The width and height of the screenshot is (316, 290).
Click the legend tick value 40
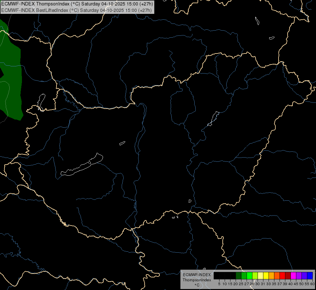coord(291,284)
